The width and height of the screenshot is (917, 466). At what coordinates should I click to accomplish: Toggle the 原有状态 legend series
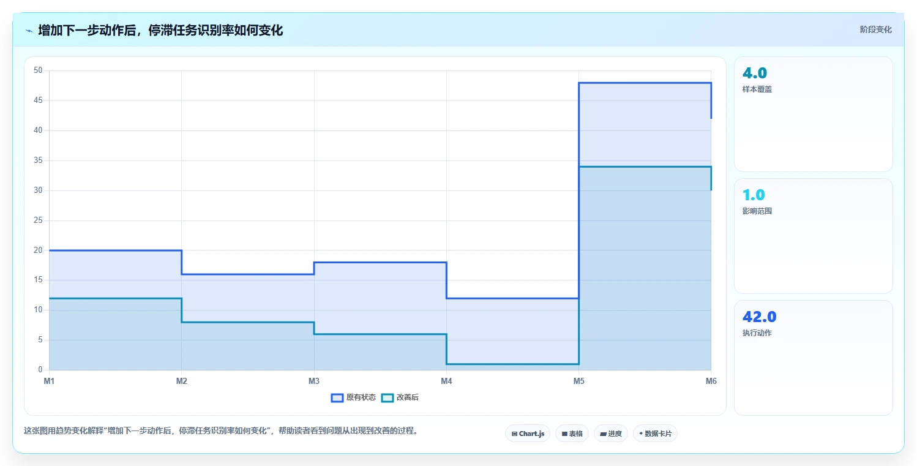(x=354, y=397)
